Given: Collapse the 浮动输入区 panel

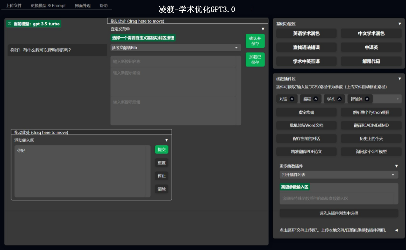Looking at the screenshot, I should [167, 140].
